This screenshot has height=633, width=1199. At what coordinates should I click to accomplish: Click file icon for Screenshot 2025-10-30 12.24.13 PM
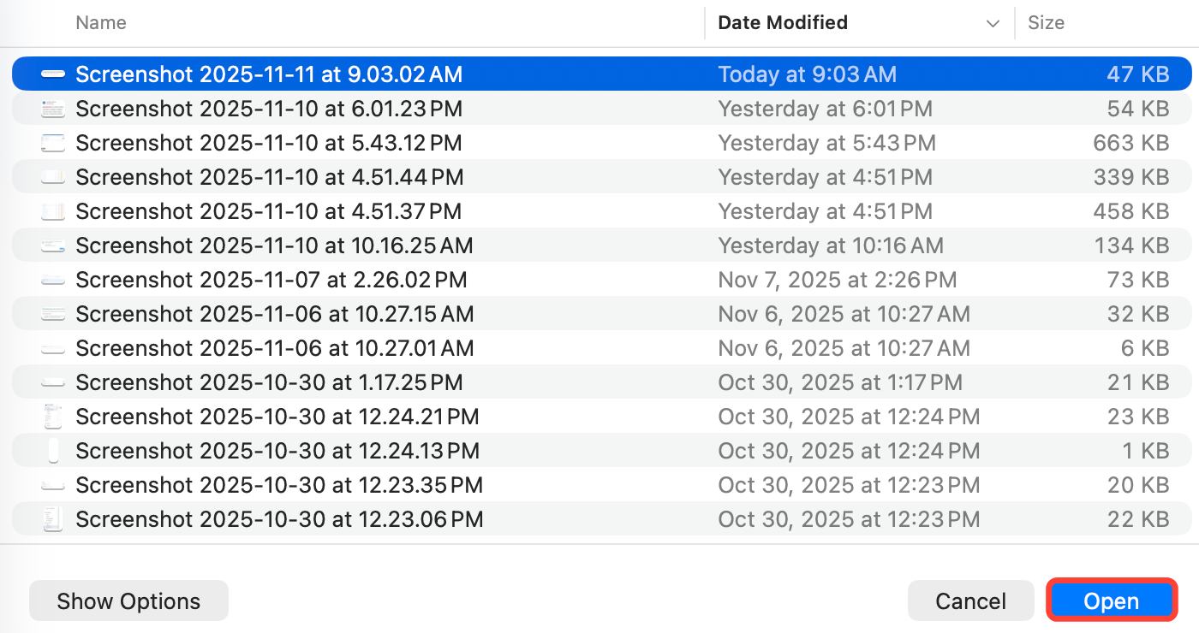(x=53, y=451)
